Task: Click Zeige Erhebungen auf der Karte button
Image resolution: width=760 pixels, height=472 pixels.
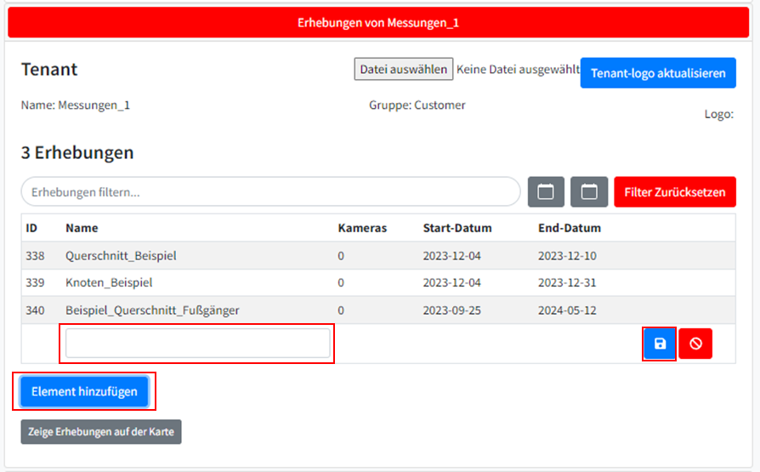Action: tap(101, 432)
